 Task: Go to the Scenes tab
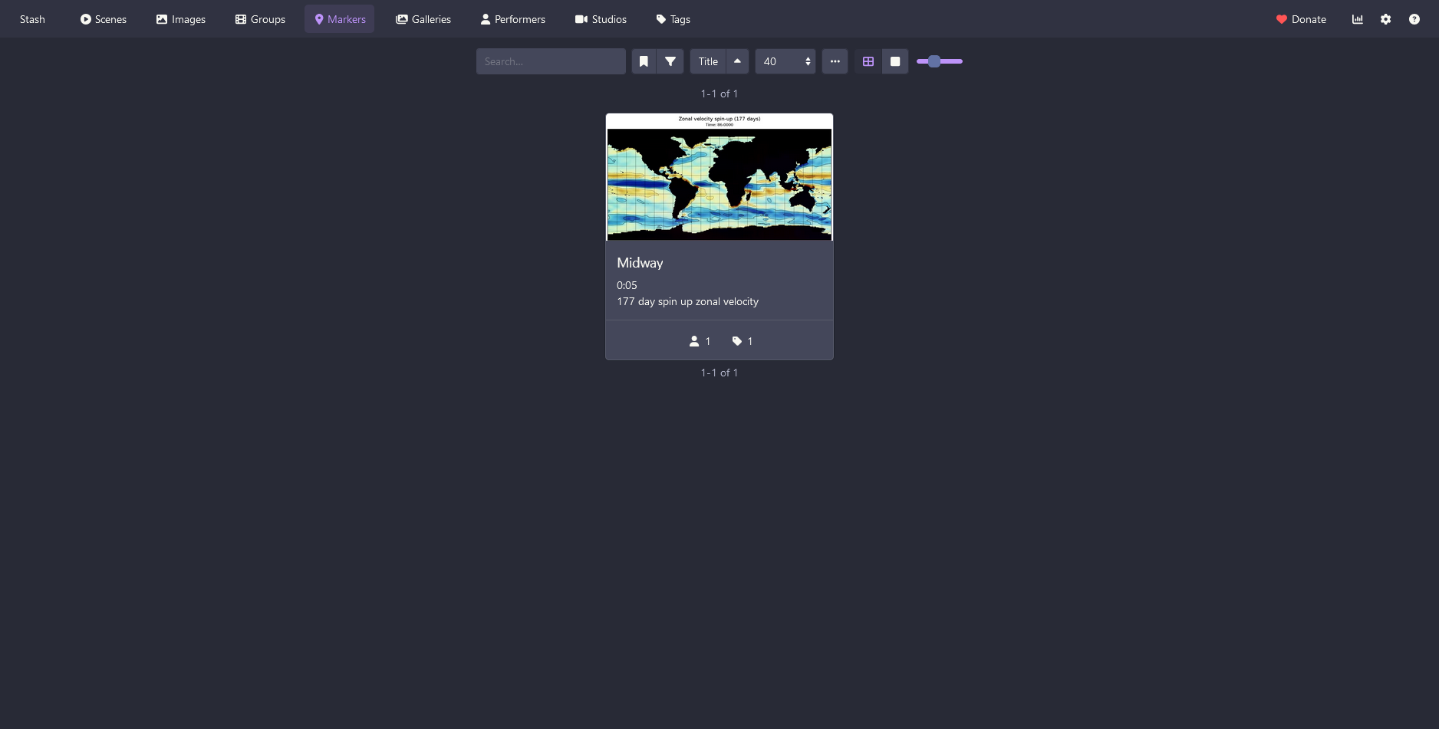[104, 19]
